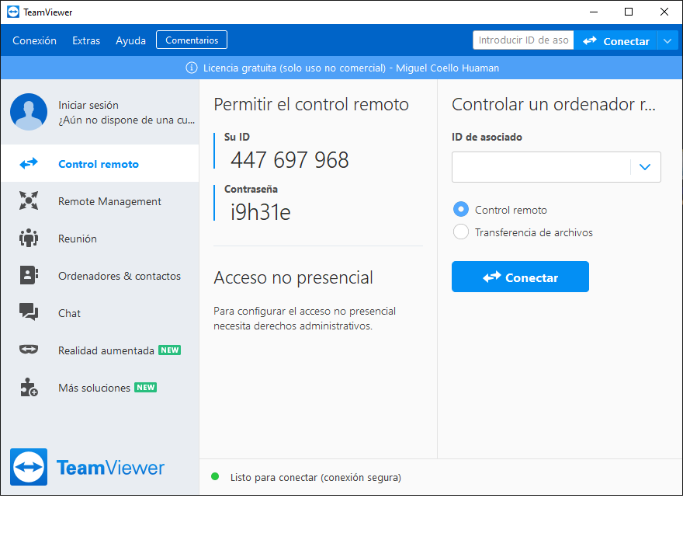The image size is (683, 547).
Task: Click the password value i9h31e
Action: [261, 212]
